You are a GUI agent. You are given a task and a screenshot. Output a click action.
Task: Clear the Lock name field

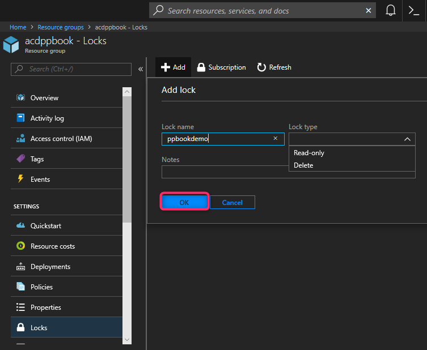point(276,139)
